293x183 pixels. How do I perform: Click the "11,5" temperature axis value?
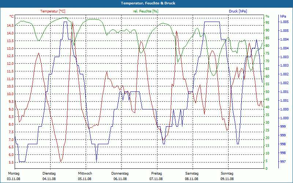pyautogui.click(x=10, y=71)
